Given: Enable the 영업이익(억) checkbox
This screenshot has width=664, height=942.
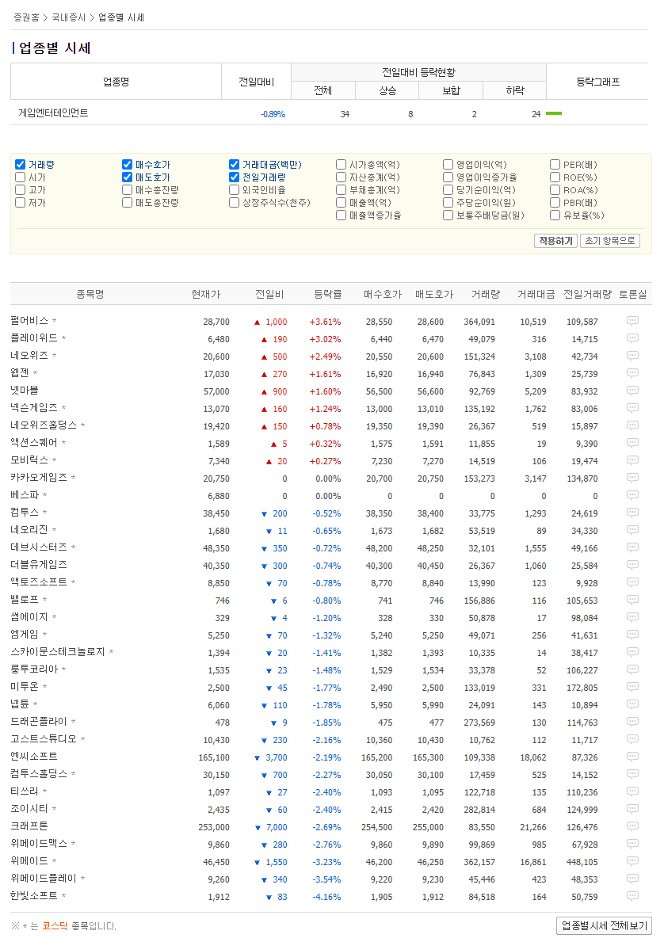Looking at the screenshot, I should (448, 165).
